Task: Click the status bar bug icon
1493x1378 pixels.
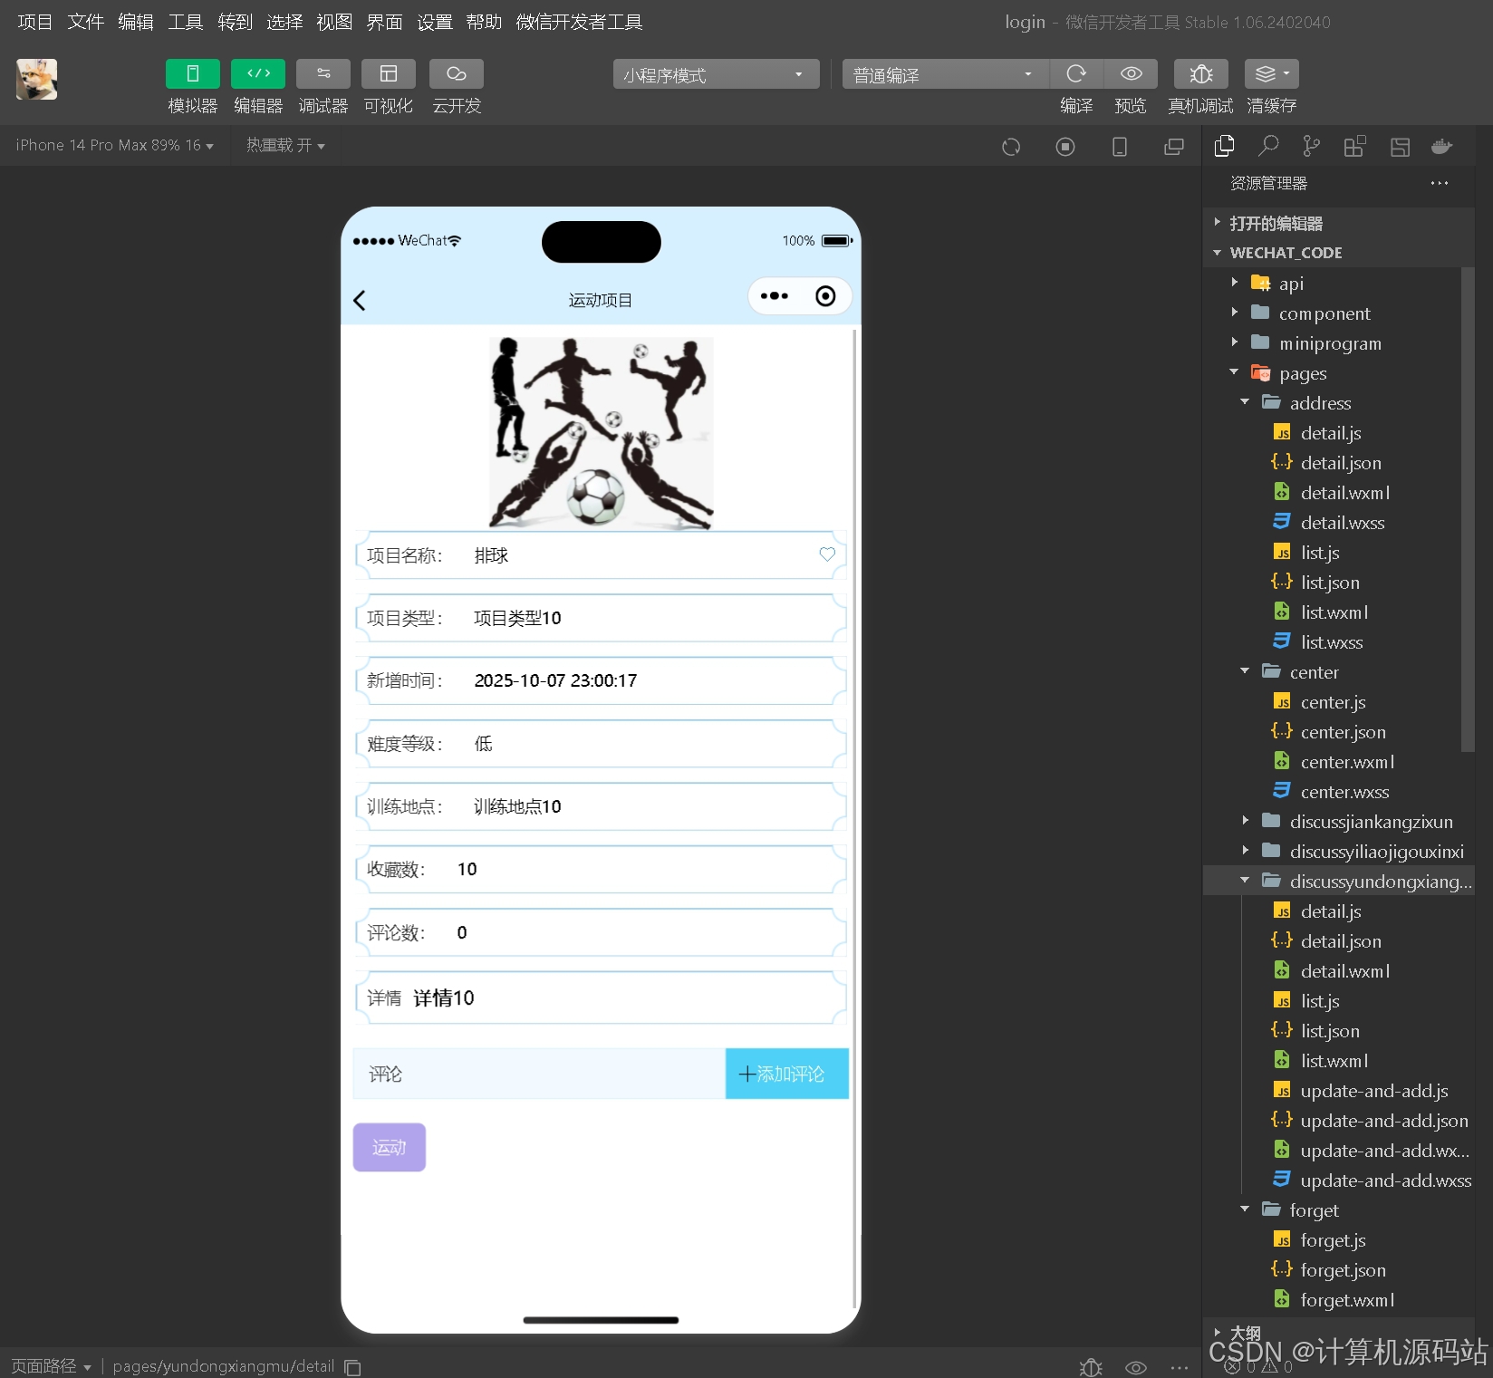Action: (1091, 1367)
